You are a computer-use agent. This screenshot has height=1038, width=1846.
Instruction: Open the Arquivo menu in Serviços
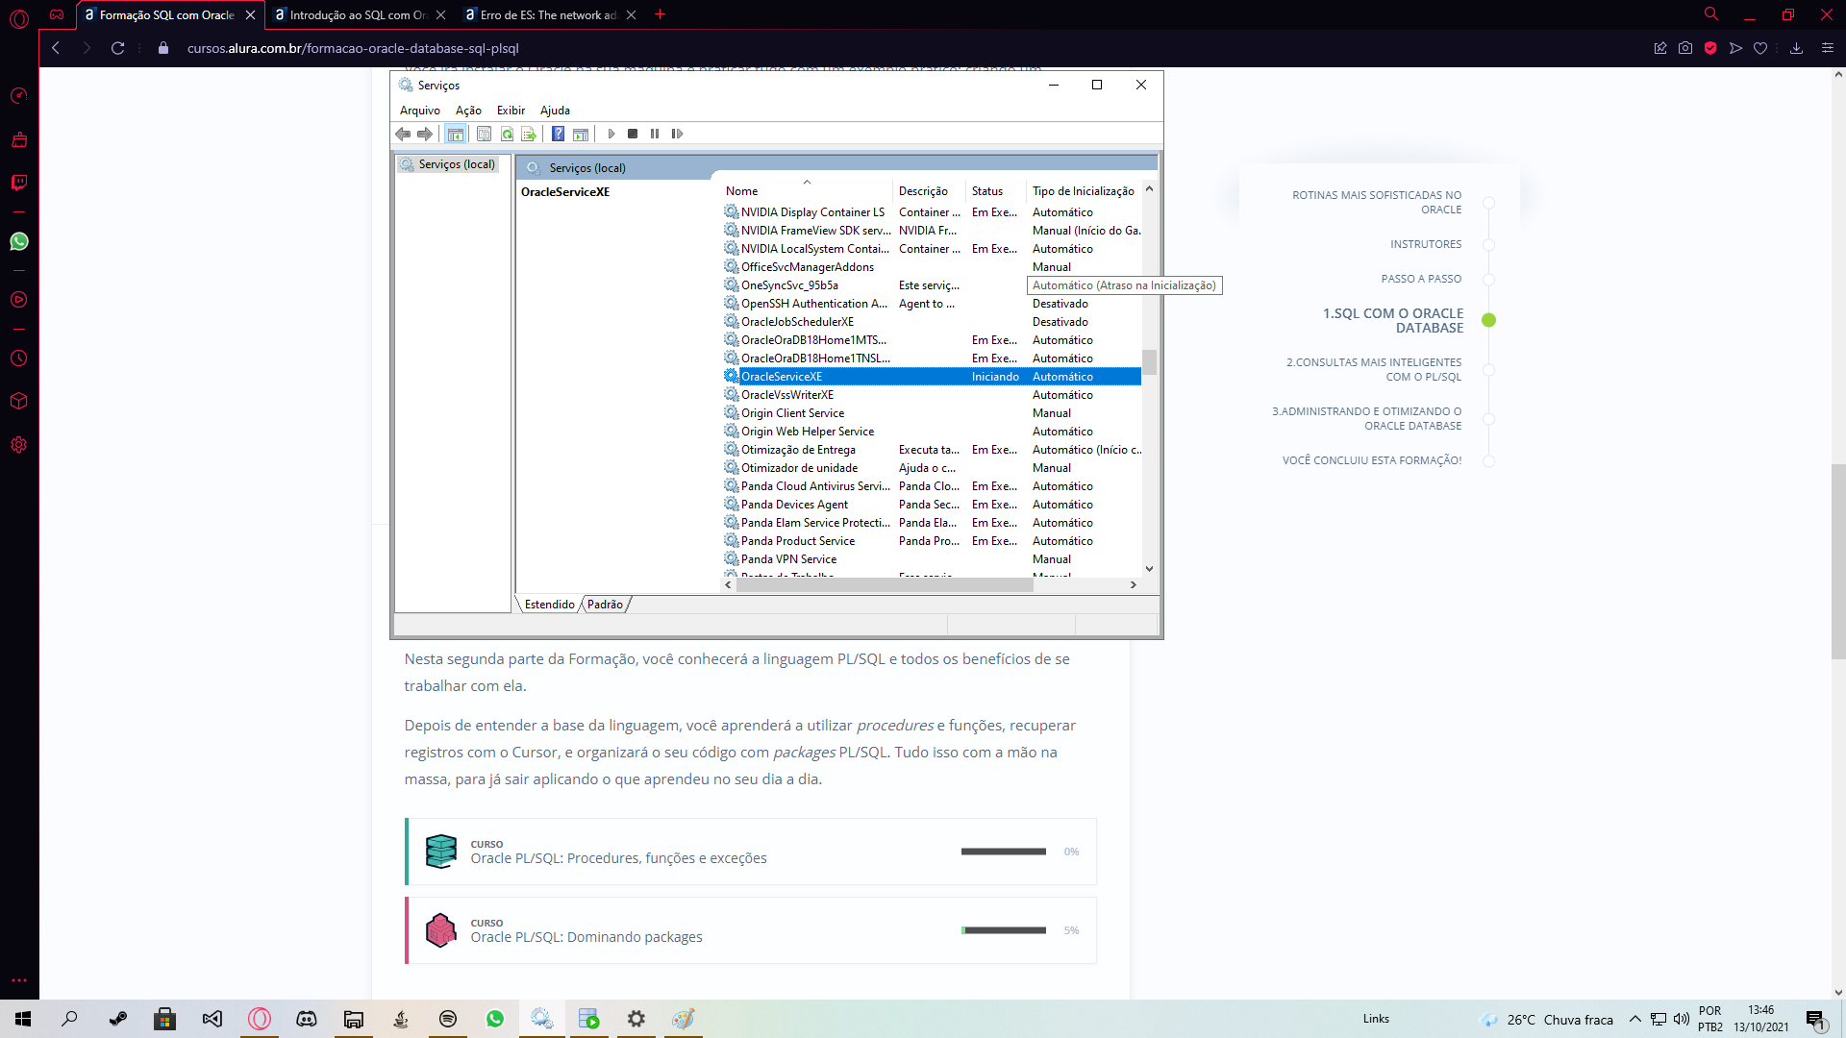[420, 111]
